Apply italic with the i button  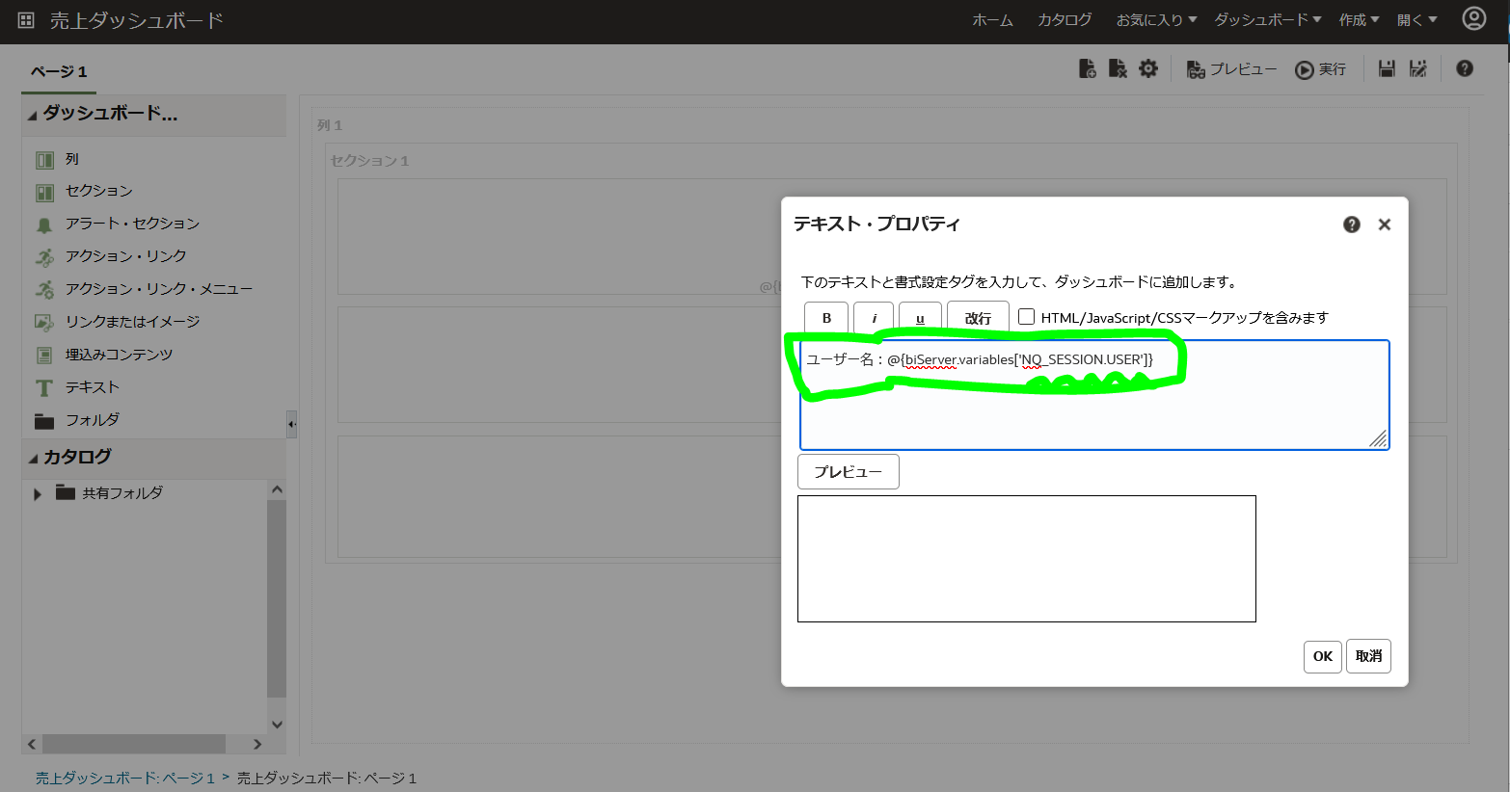(x=874, y=318)
